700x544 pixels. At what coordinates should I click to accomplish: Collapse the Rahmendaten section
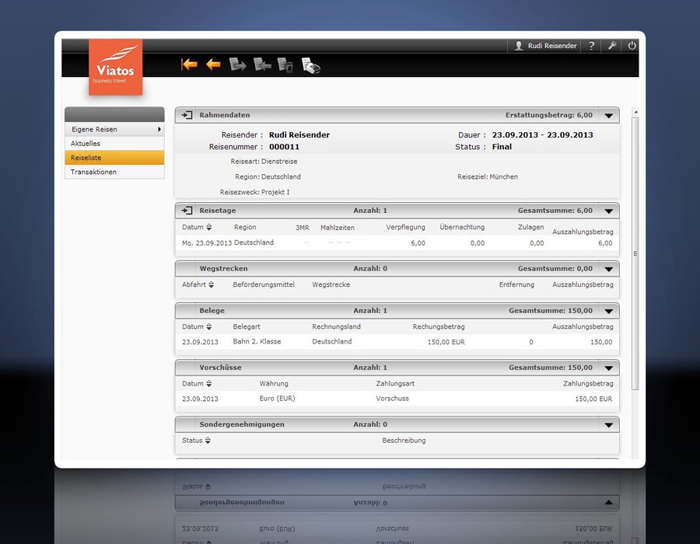click(608, 116)
